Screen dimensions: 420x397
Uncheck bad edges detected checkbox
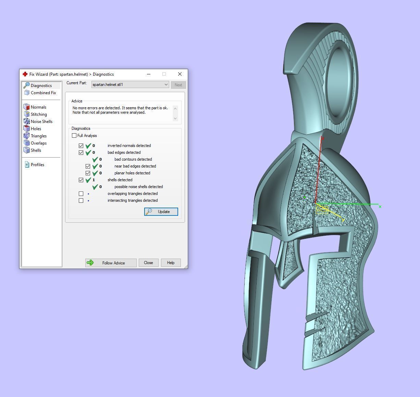point(81,152)
